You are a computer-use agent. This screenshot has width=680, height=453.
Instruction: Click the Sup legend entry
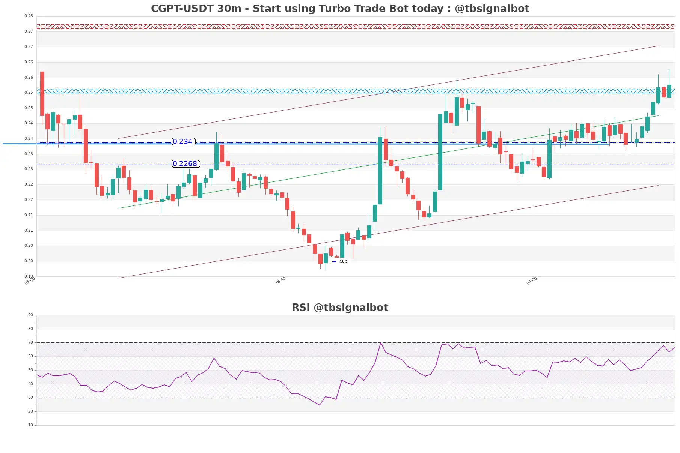tap(340, 261)
